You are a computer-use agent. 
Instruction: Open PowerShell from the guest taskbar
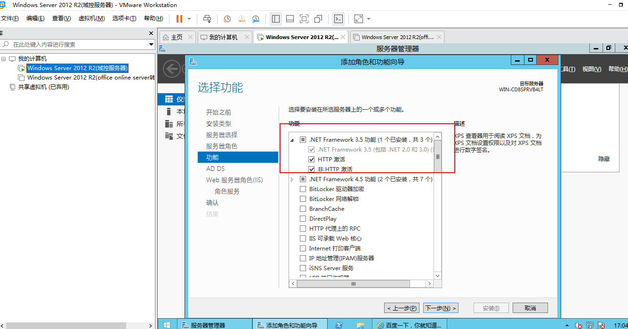click(x=338, y=325)
